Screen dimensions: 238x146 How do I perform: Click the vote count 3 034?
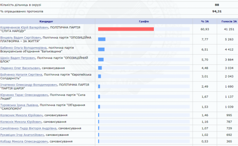tap(229, 68)
